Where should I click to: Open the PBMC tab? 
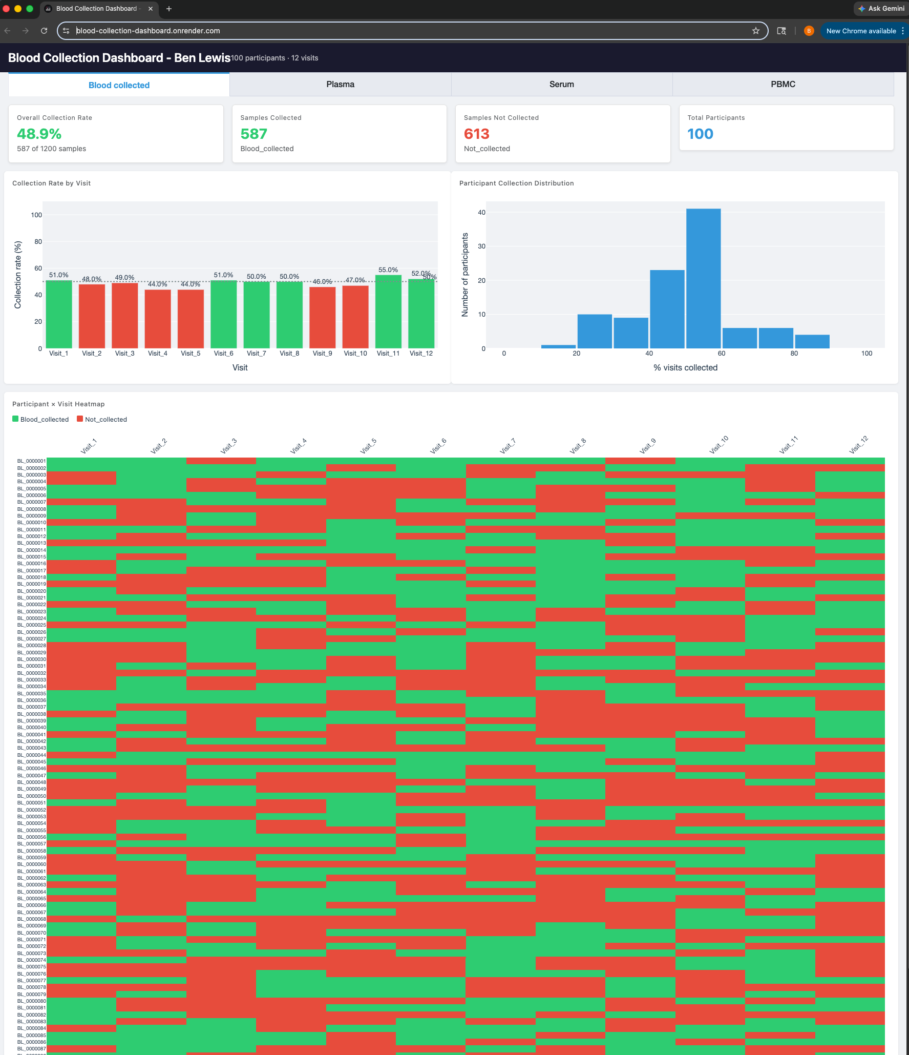click(x=783, y=85)
